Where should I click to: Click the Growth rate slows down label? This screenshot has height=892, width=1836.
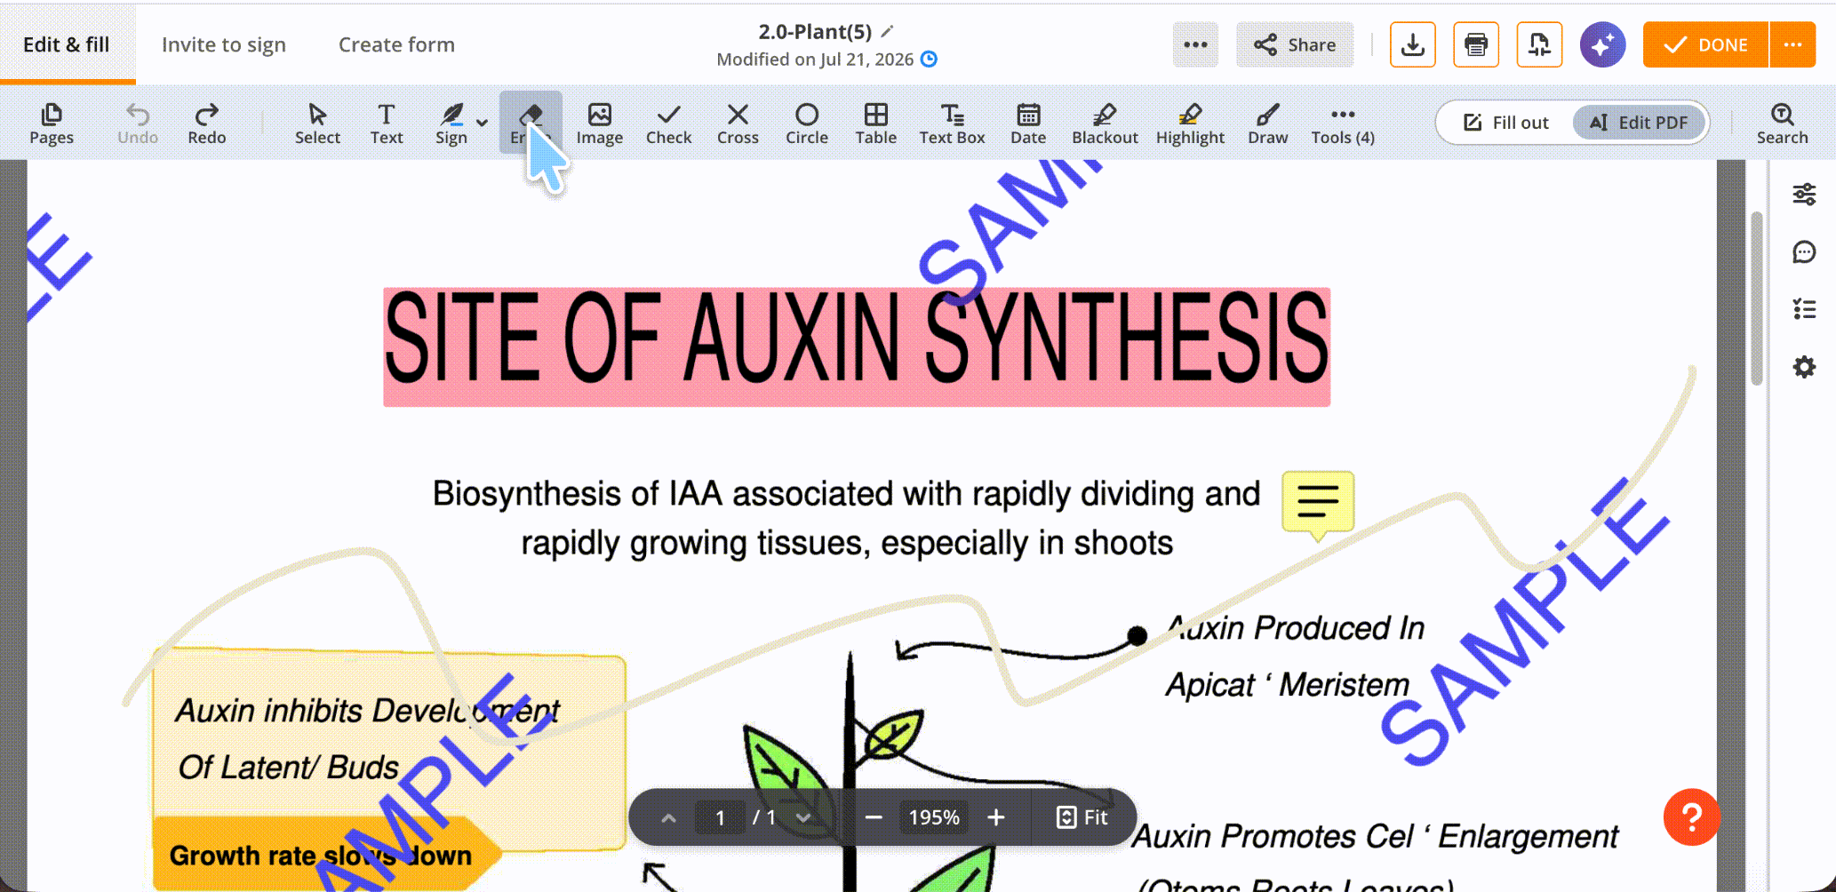click(x=321, y=856)
